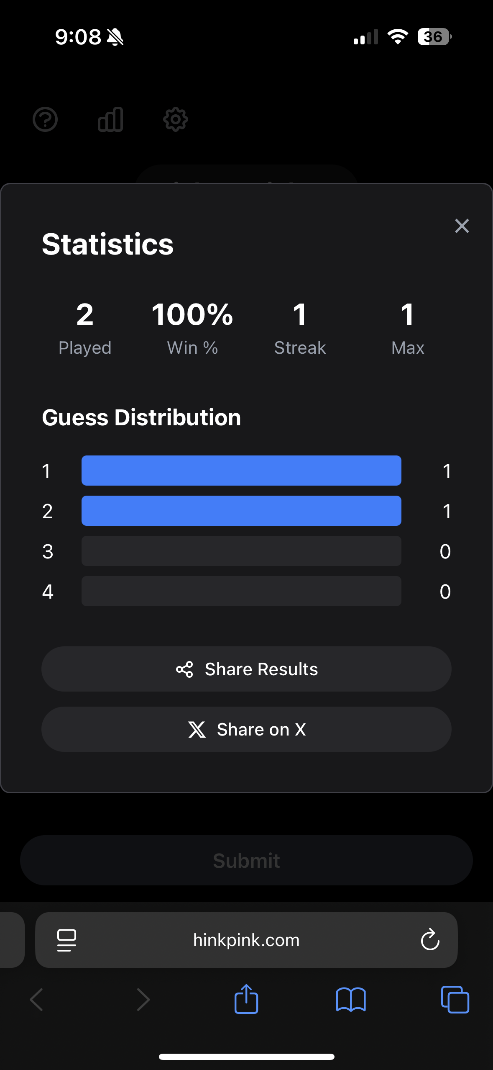Select the blue bar for guess 2

coord(241,511)
